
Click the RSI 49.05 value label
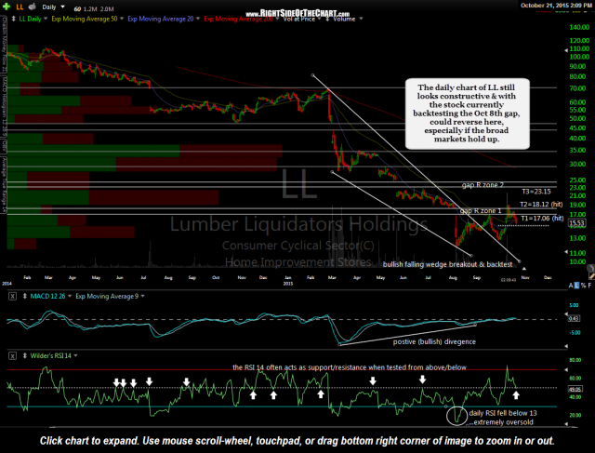(x=575, y=389)
